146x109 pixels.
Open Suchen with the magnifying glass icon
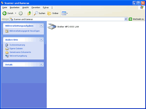click(36, 13)
